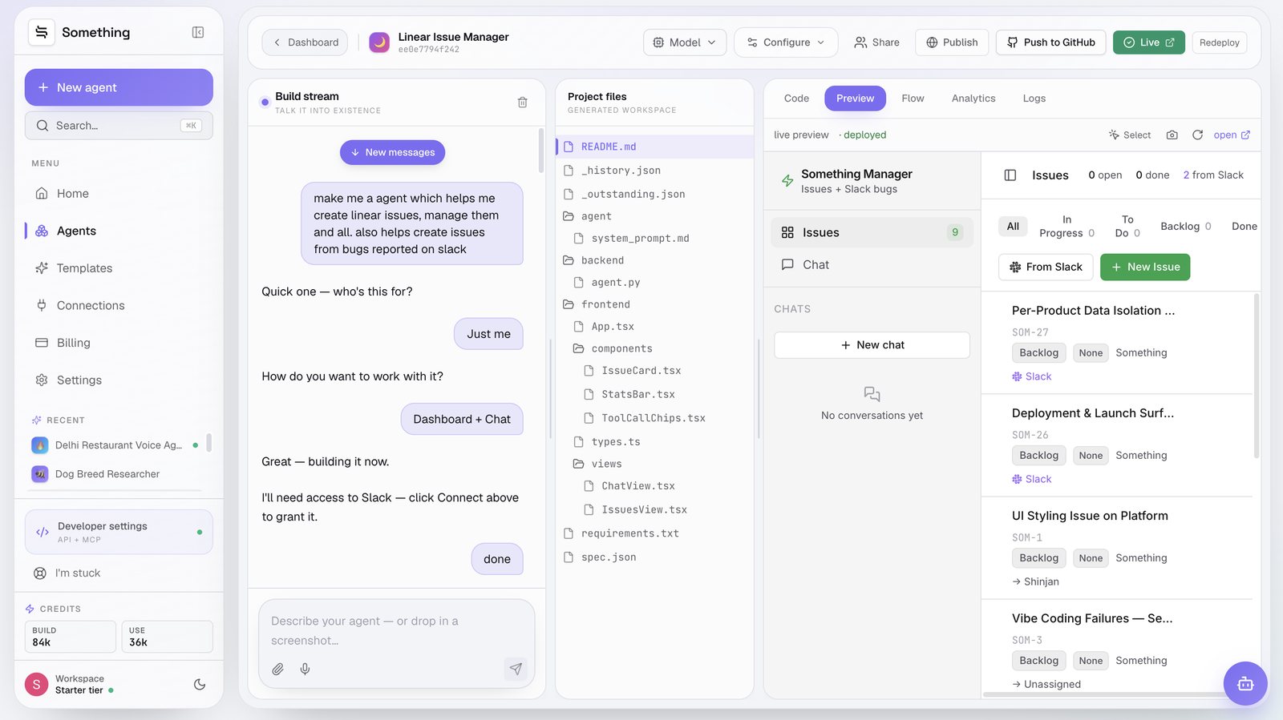Open the Live deployment link

click(1149, 42)
